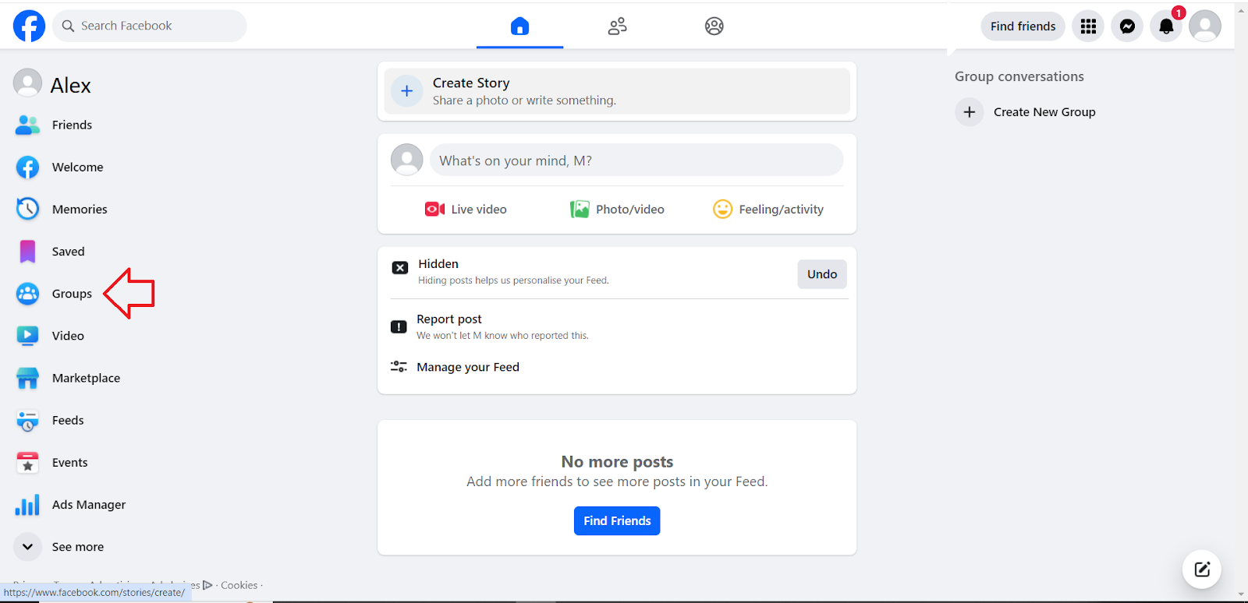The width and height of the screenshot is (1248, 603).
Task: Add a Feeling/activity to a post
Action: pos(768,209)
